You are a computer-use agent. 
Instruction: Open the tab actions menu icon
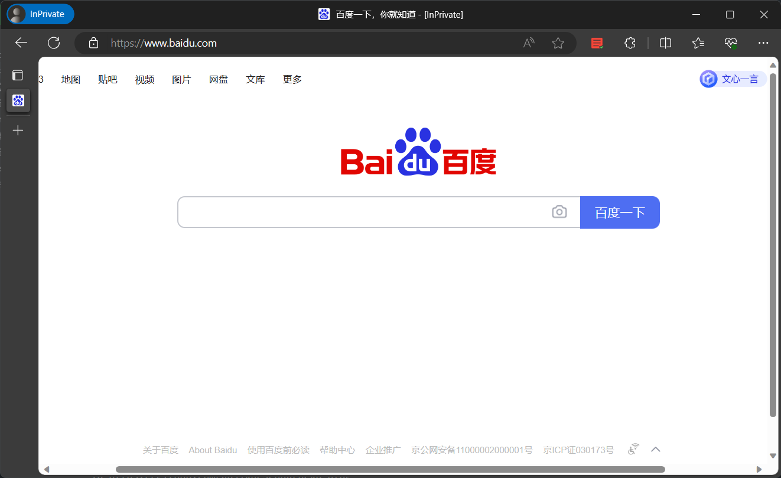coord(18,75)
